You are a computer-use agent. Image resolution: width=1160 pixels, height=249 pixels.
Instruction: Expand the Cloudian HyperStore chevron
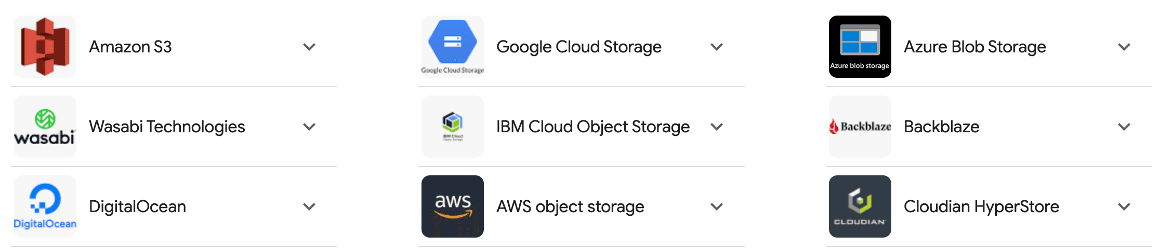pos(1124,207)
